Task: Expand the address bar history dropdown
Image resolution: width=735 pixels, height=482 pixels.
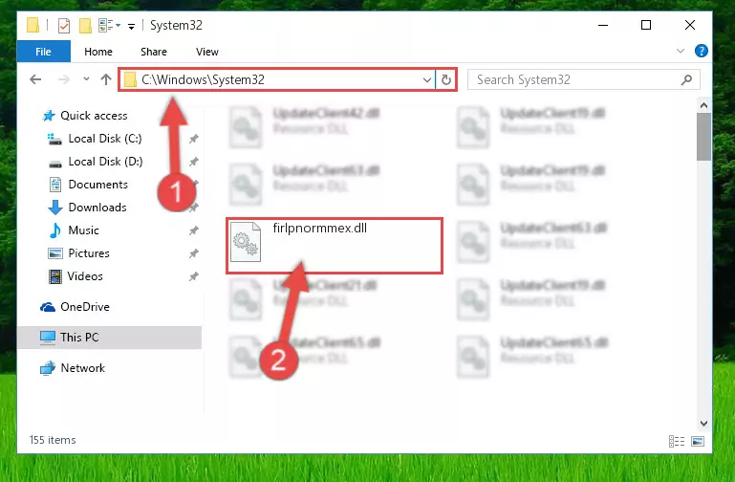Action: [427, 80]
